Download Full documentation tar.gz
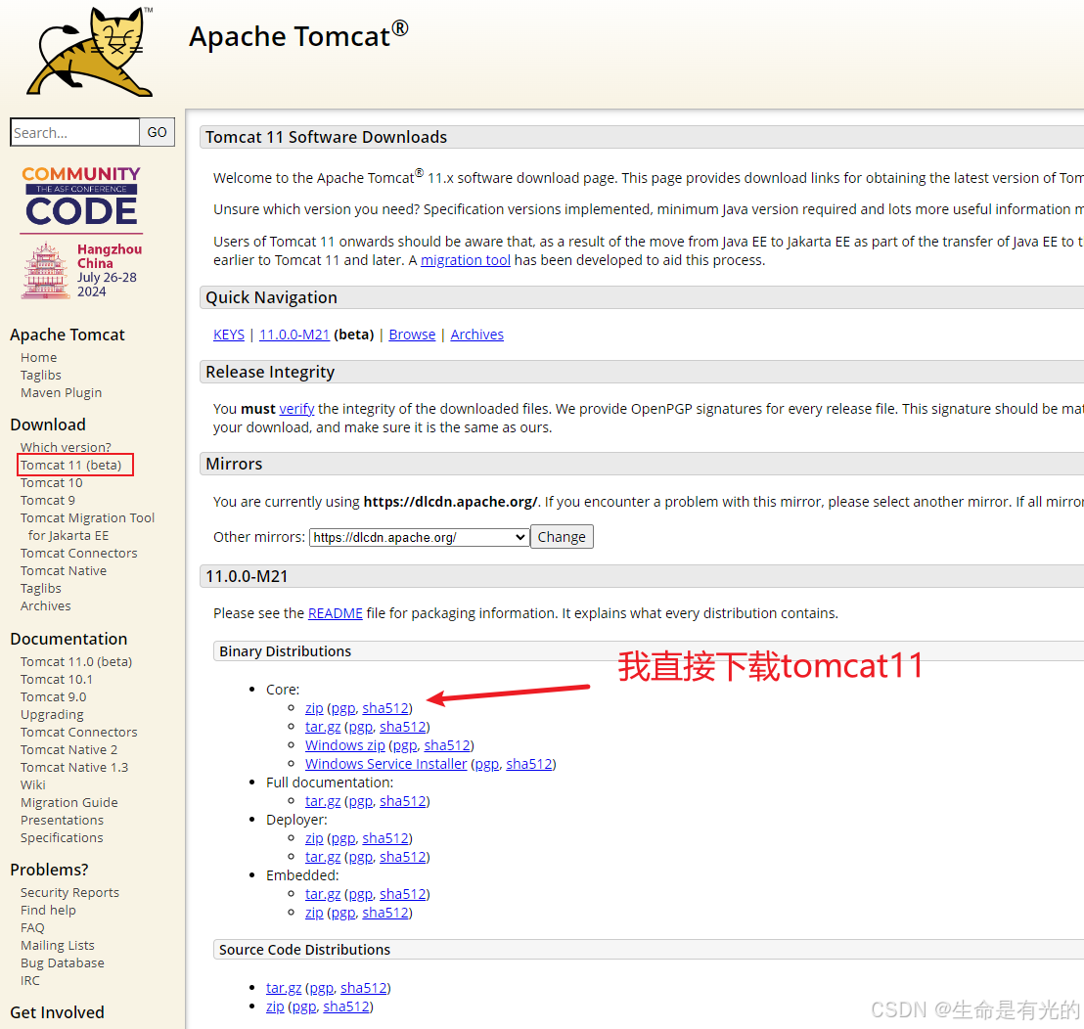Viewport: 1084px width, 1029px height. [323, 801]
